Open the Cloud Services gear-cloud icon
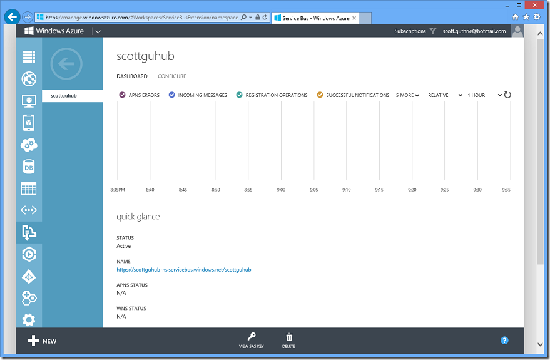 (x=29, y=145)
